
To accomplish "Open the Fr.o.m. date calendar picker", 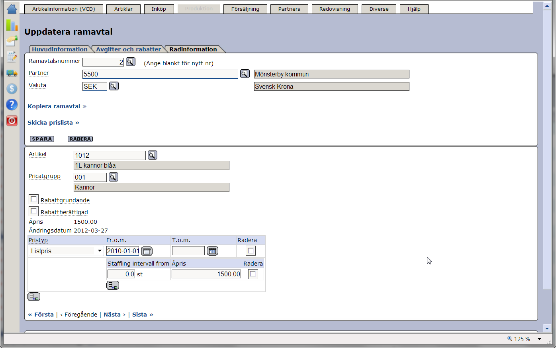I will pyautogui.click(x=147, y=251).
